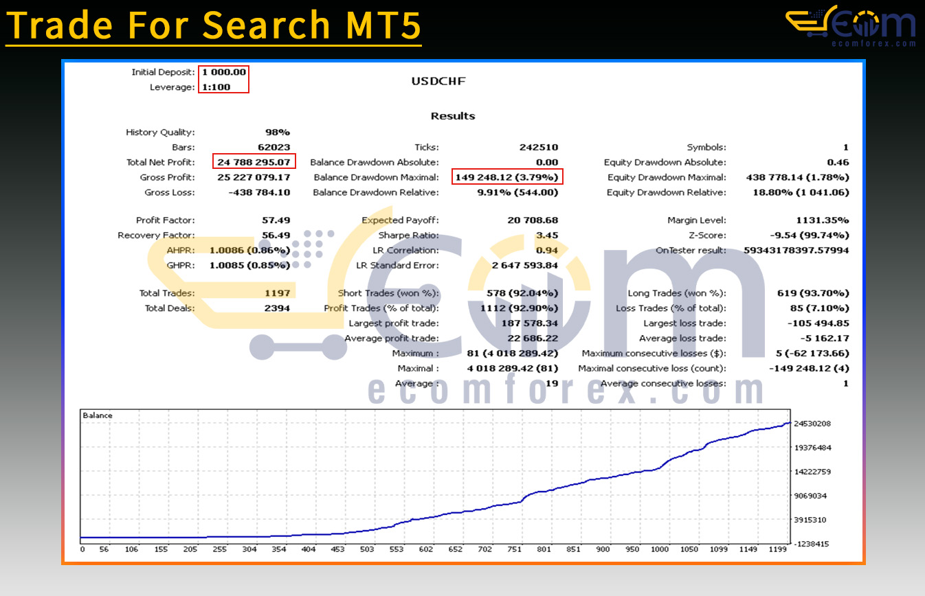The width and height of the screenshot is (925, 596).
Task: Click Profit Trades value 1112 (92.90%)
Action: [x=520, y=308]
